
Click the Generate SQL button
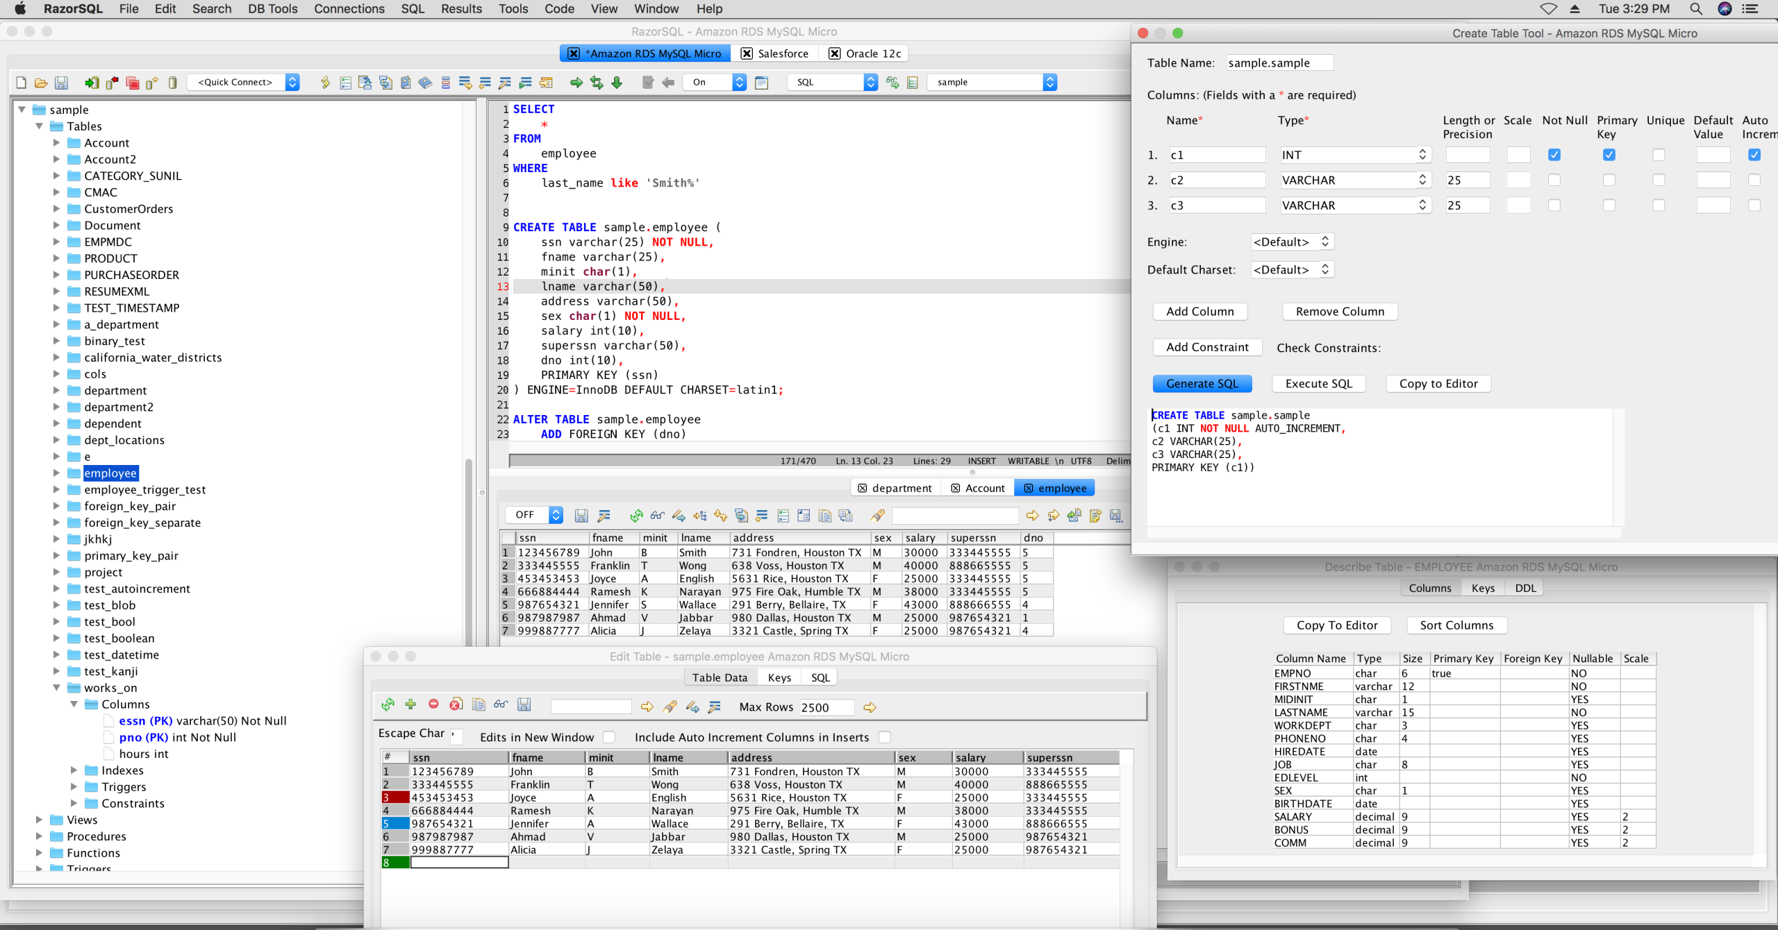[x=1202, y=383]
